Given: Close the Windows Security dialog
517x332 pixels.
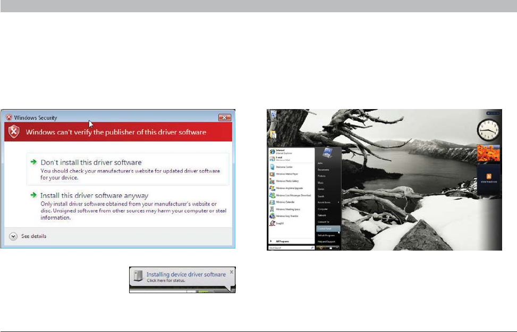Looking at the screenshot, I should (x=225, y=118).
